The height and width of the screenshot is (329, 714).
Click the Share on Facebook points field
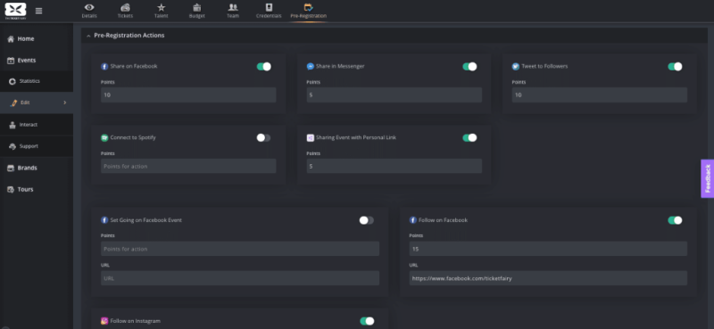tap(188, 95)
